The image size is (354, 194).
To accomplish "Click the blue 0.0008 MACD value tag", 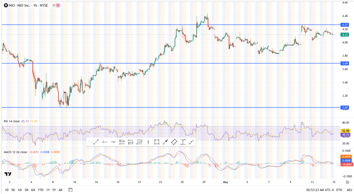I will click(346, 160).
